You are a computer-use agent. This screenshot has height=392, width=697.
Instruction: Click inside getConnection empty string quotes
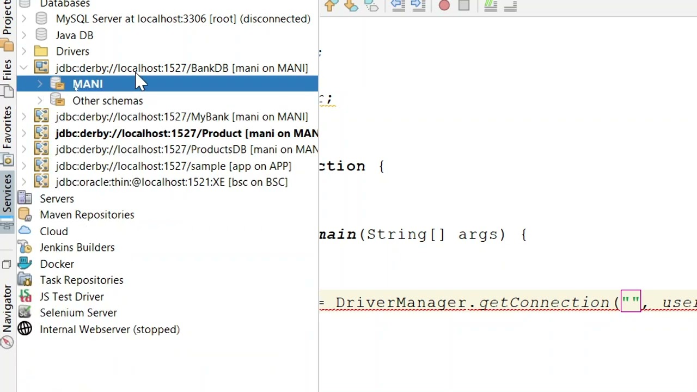[631, 302]
